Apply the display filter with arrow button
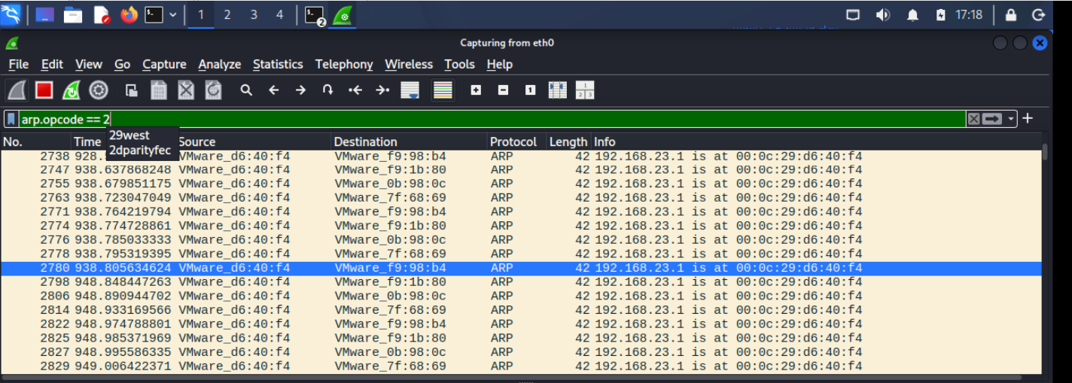The height and width of the screenshot is (383, 1072). tap(992, 119)
